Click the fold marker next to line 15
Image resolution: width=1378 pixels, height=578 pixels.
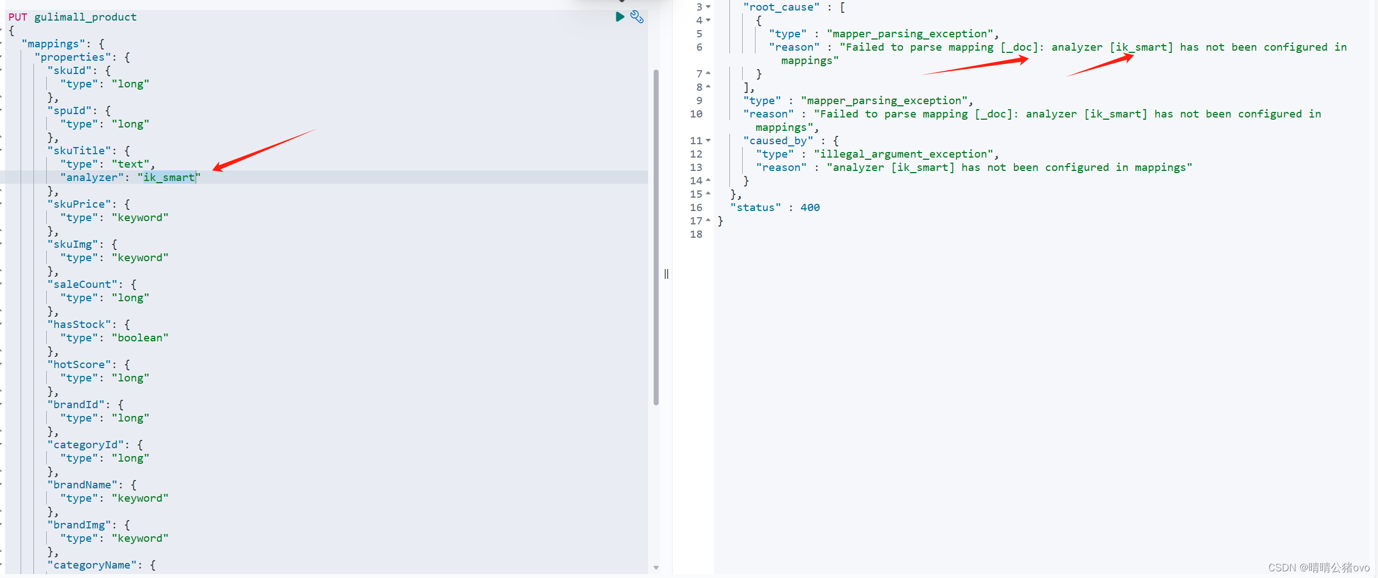pos(708,193)
